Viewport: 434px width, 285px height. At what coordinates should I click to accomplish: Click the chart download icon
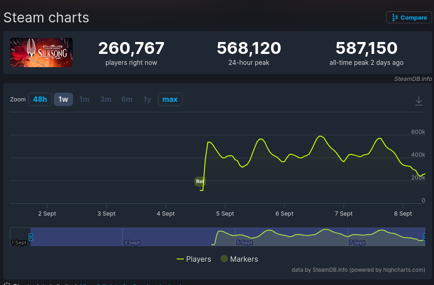(419, 101)
